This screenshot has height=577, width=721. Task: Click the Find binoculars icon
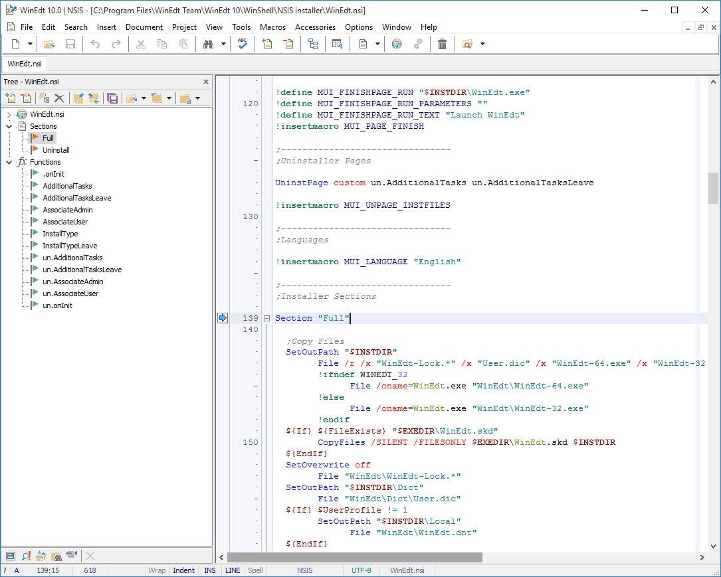(208, 44)
